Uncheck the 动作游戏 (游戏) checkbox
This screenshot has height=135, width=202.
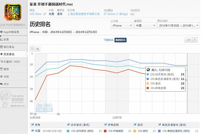point(68,125)
